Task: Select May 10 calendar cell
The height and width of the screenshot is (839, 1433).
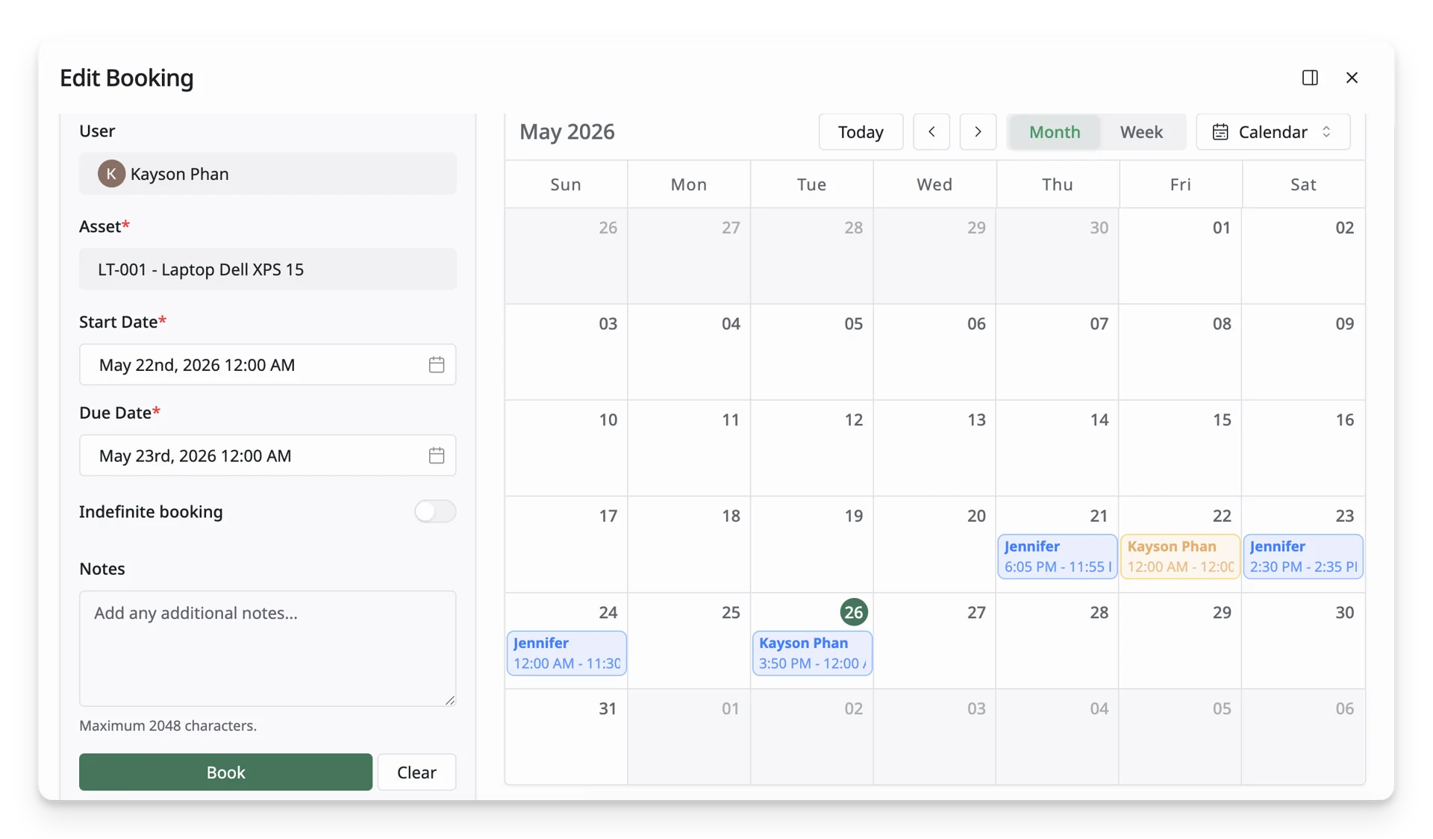Action: pyautogui.click(x=566, y=448)
